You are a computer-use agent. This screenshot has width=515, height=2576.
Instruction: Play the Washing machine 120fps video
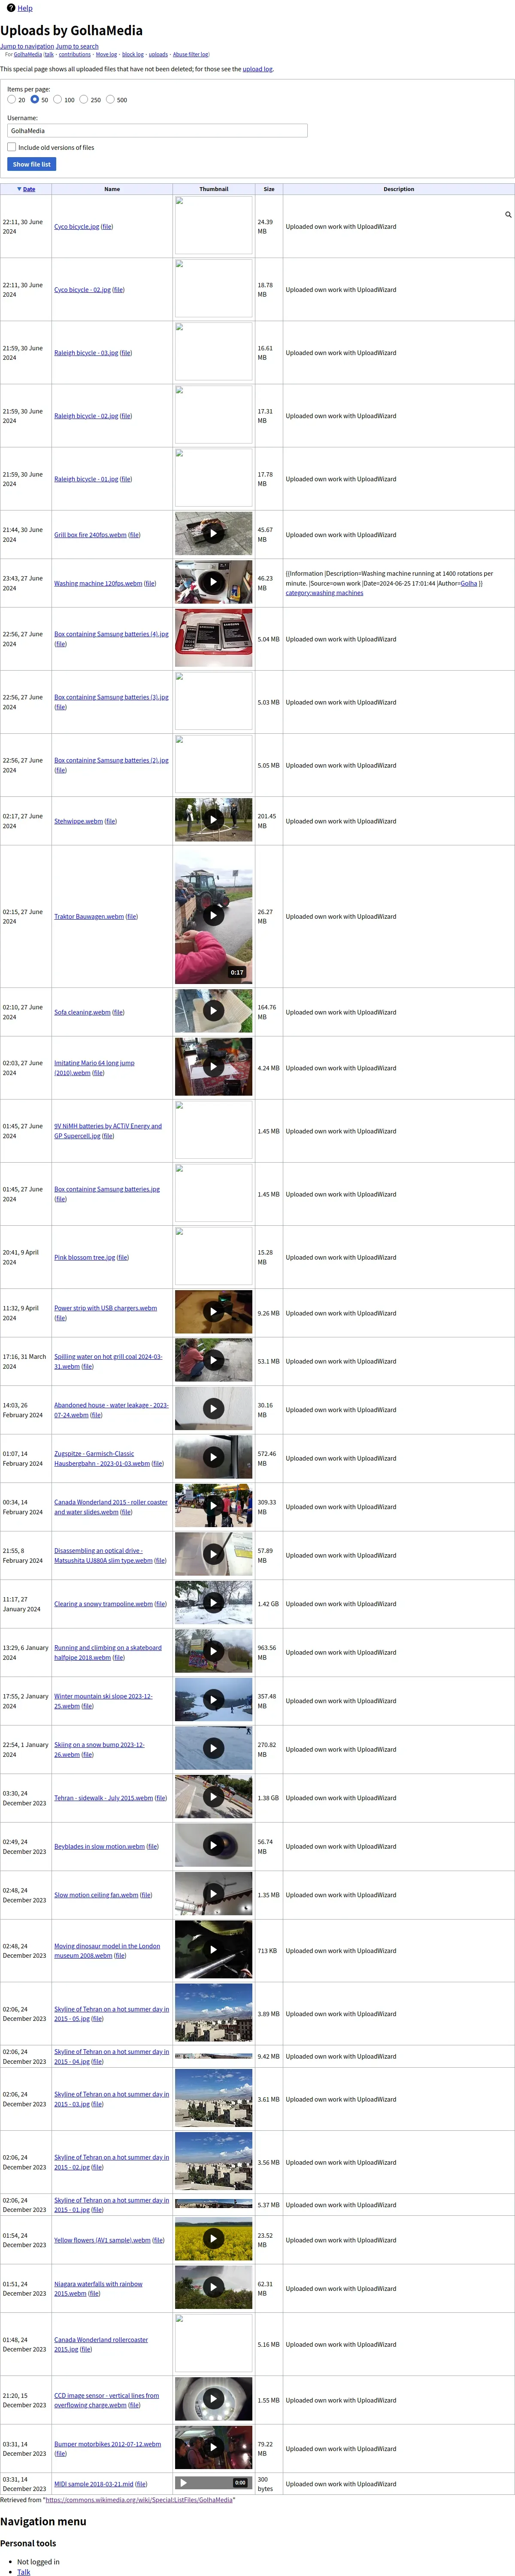click(213, 582)
